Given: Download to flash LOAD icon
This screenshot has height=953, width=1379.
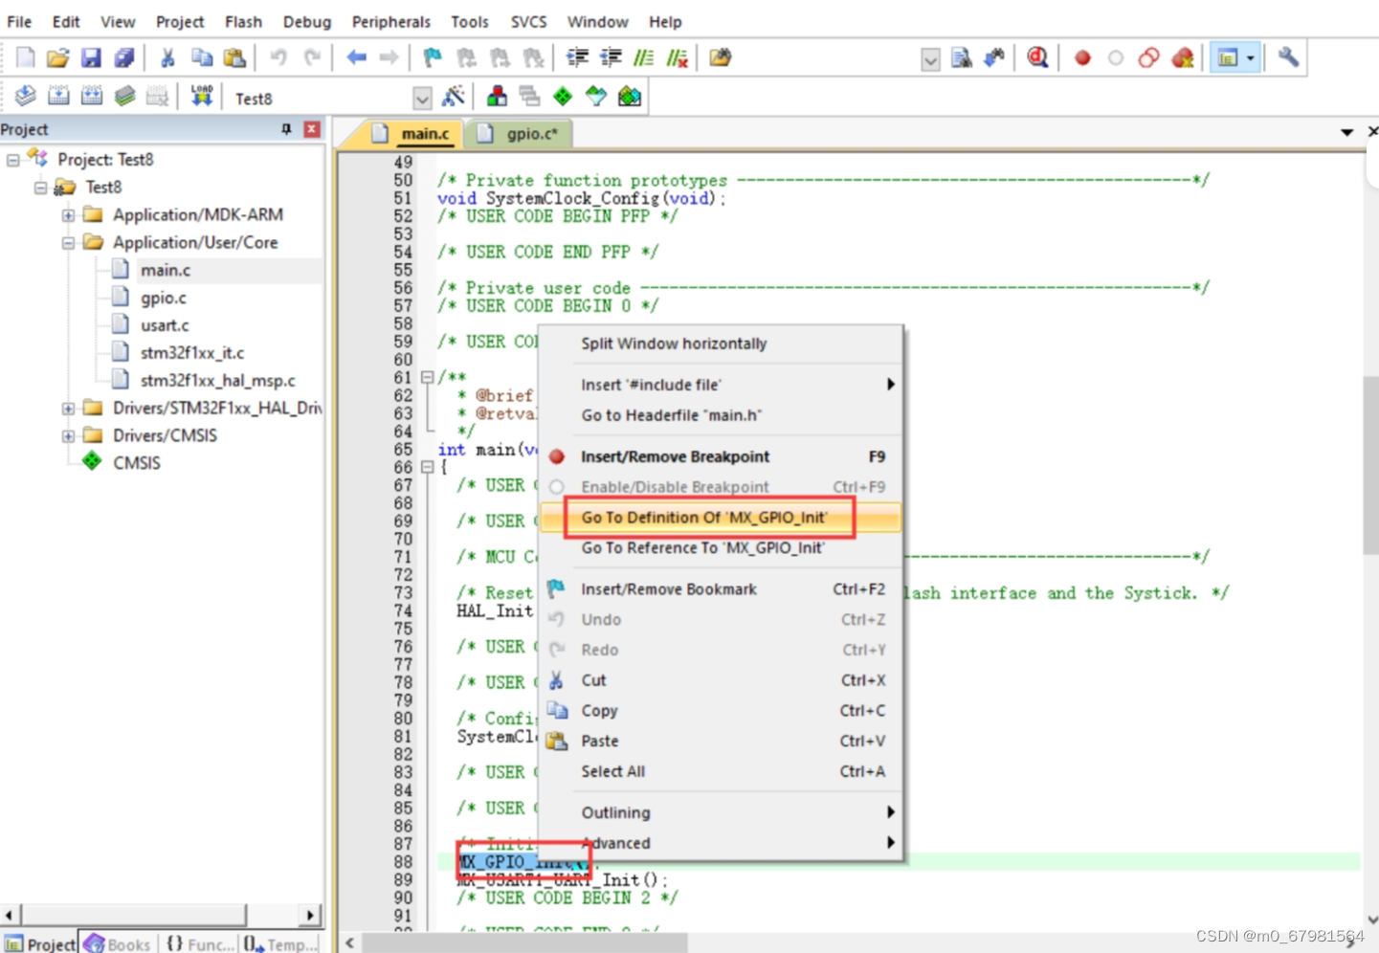Looking at the screenshot, I should (x=202, y=96).
